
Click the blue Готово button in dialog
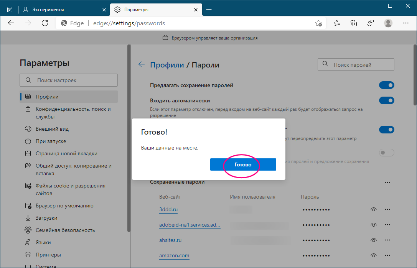pos(243,164)
